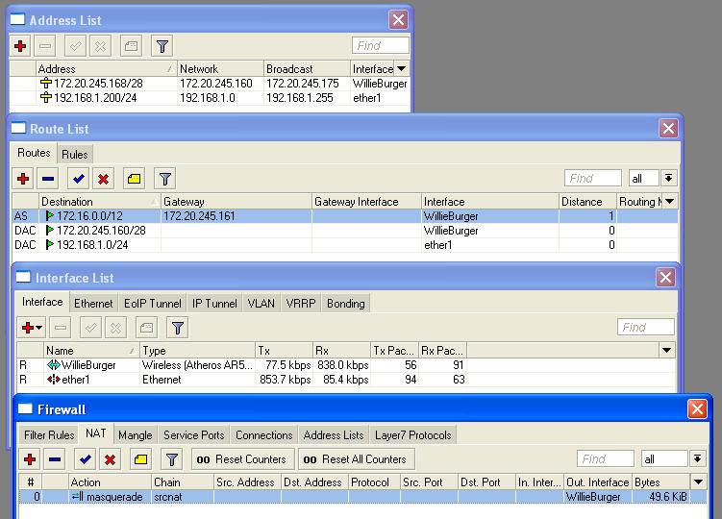Image resolution: width=722 pixels, height=519 pixels.
Task: Add a new entry in Address List
Action: (x=20, y=46)
